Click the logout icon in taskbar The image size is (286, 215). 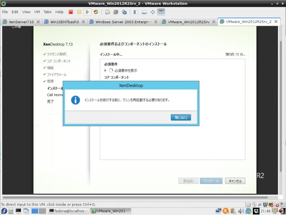(x=282, y=211)
